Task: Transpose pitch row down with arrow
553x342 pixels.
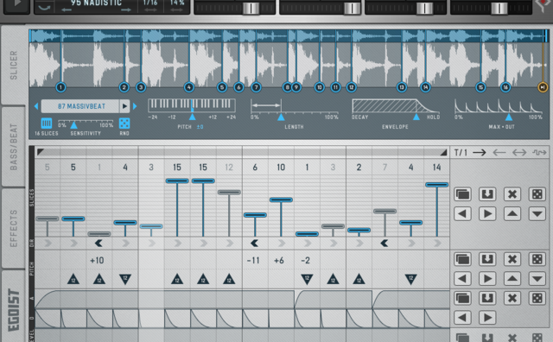Action: 537,279
